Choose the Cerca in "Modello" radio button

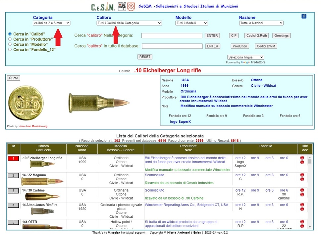point(10,44)
